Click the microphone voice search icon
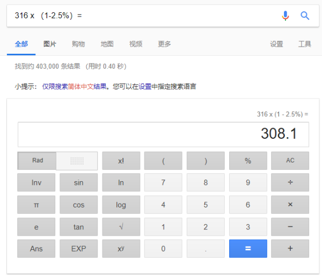This screenshot has height=275, width=322. click(x=286, y=16)
